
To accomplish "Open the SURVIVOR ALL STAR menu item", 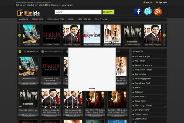I will (56, 19).
